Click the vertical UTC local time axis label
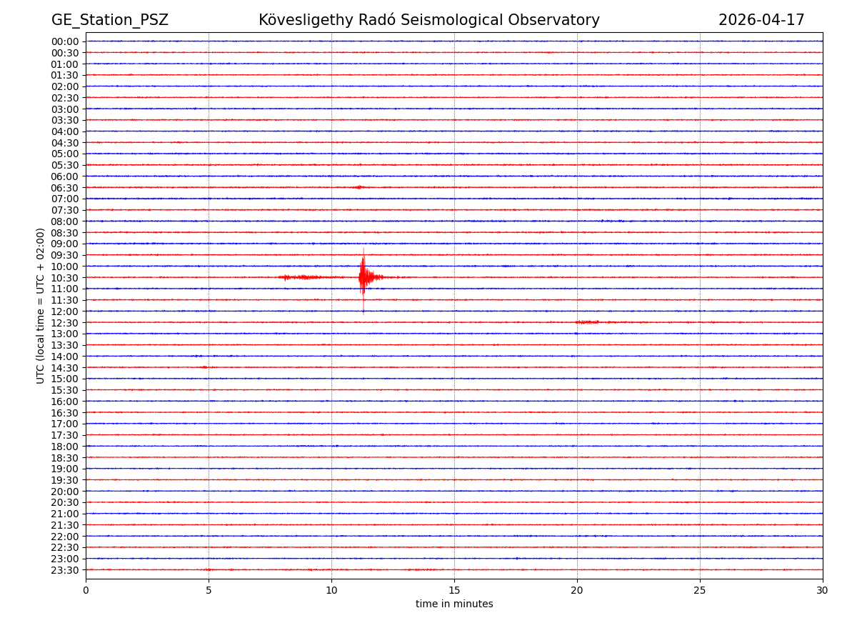This screenshot has height=643, width=857. point(41,306)
